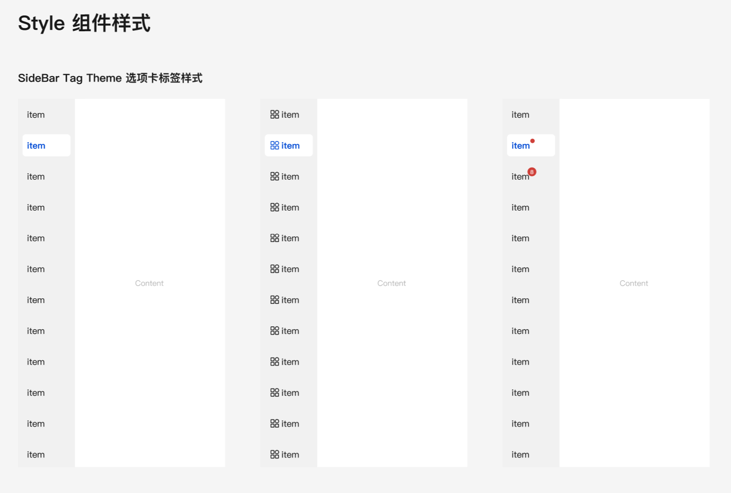Select the first item in the left sidebar
This screenshot has height=493, width=731.
click(x=36, y=114)
